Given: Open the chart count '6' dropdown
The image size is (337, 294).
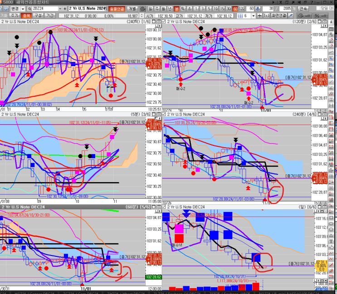Looking at the screenshot, I should tap(254, 16).
